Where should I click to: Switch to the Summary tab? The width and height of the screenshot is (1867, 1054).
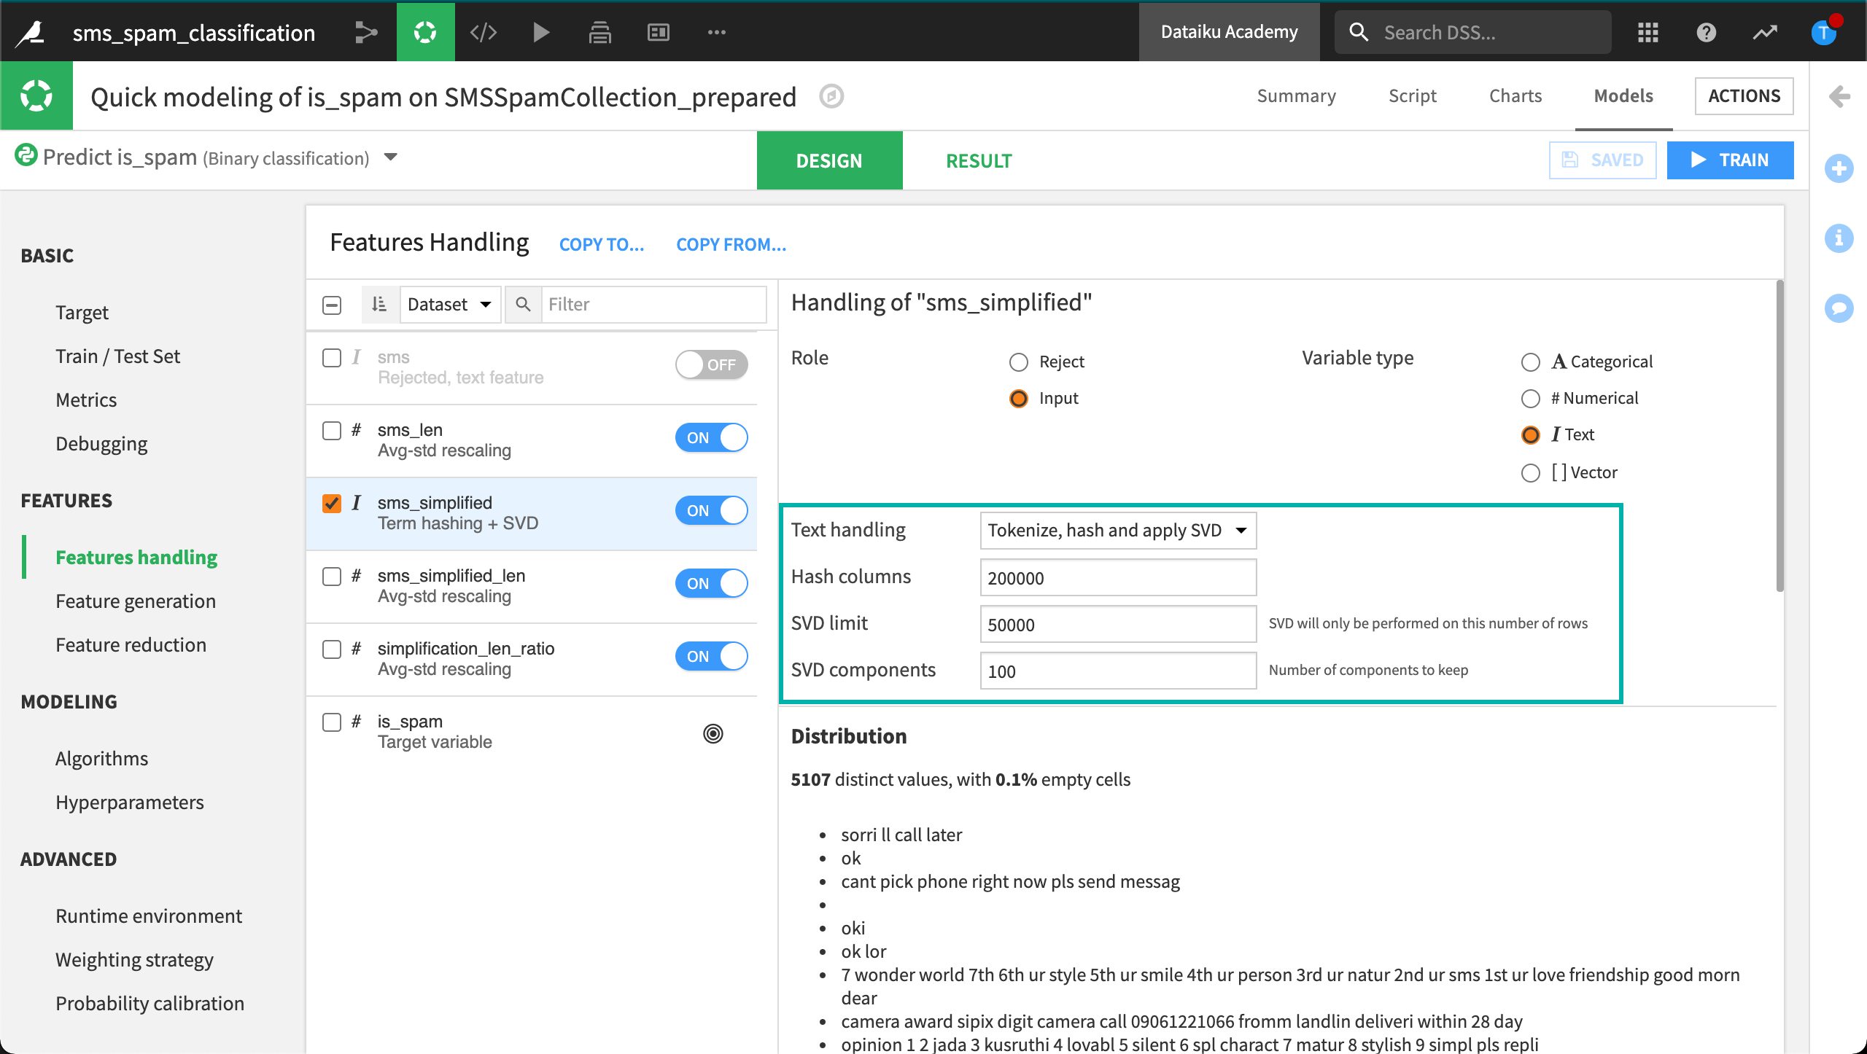1297,95
